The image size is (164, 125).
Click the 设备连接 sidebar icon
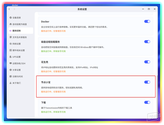tap(11, 18)
